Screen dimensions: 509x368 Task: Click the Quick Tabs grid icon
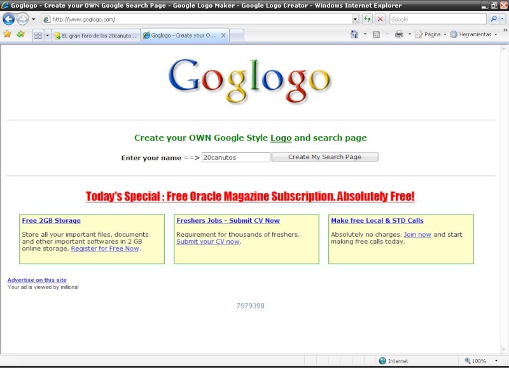[38, 36]
